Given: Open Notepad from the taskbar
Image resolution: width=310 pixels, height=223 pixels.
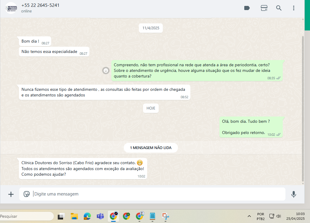Looking at the screenshot, I should tap(152, 216).
